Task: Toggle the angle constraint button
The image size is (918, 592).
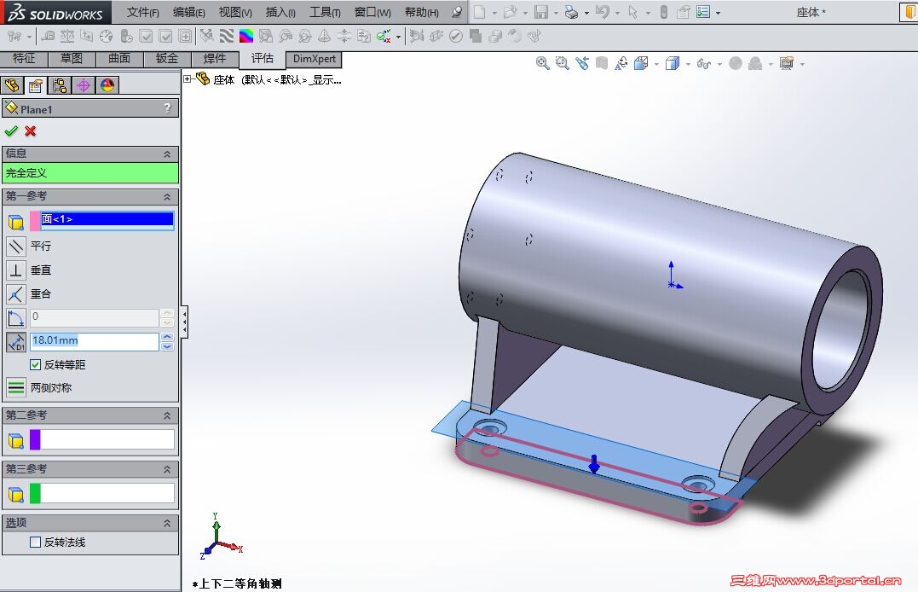Action: click(x=16, y=318)
